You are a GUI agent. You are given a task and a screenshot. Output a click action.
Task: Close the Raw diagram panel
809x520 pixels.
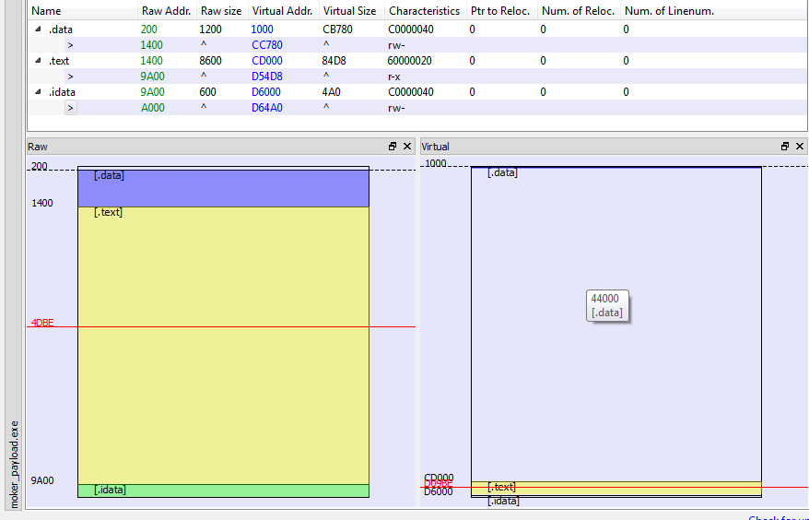(x=407, y=147)
